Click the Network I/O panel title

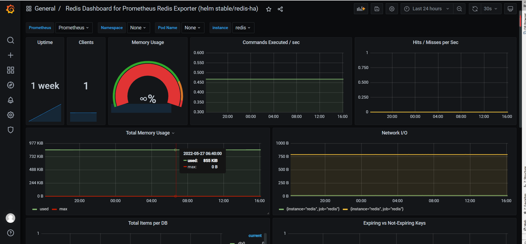pos(394,133)
